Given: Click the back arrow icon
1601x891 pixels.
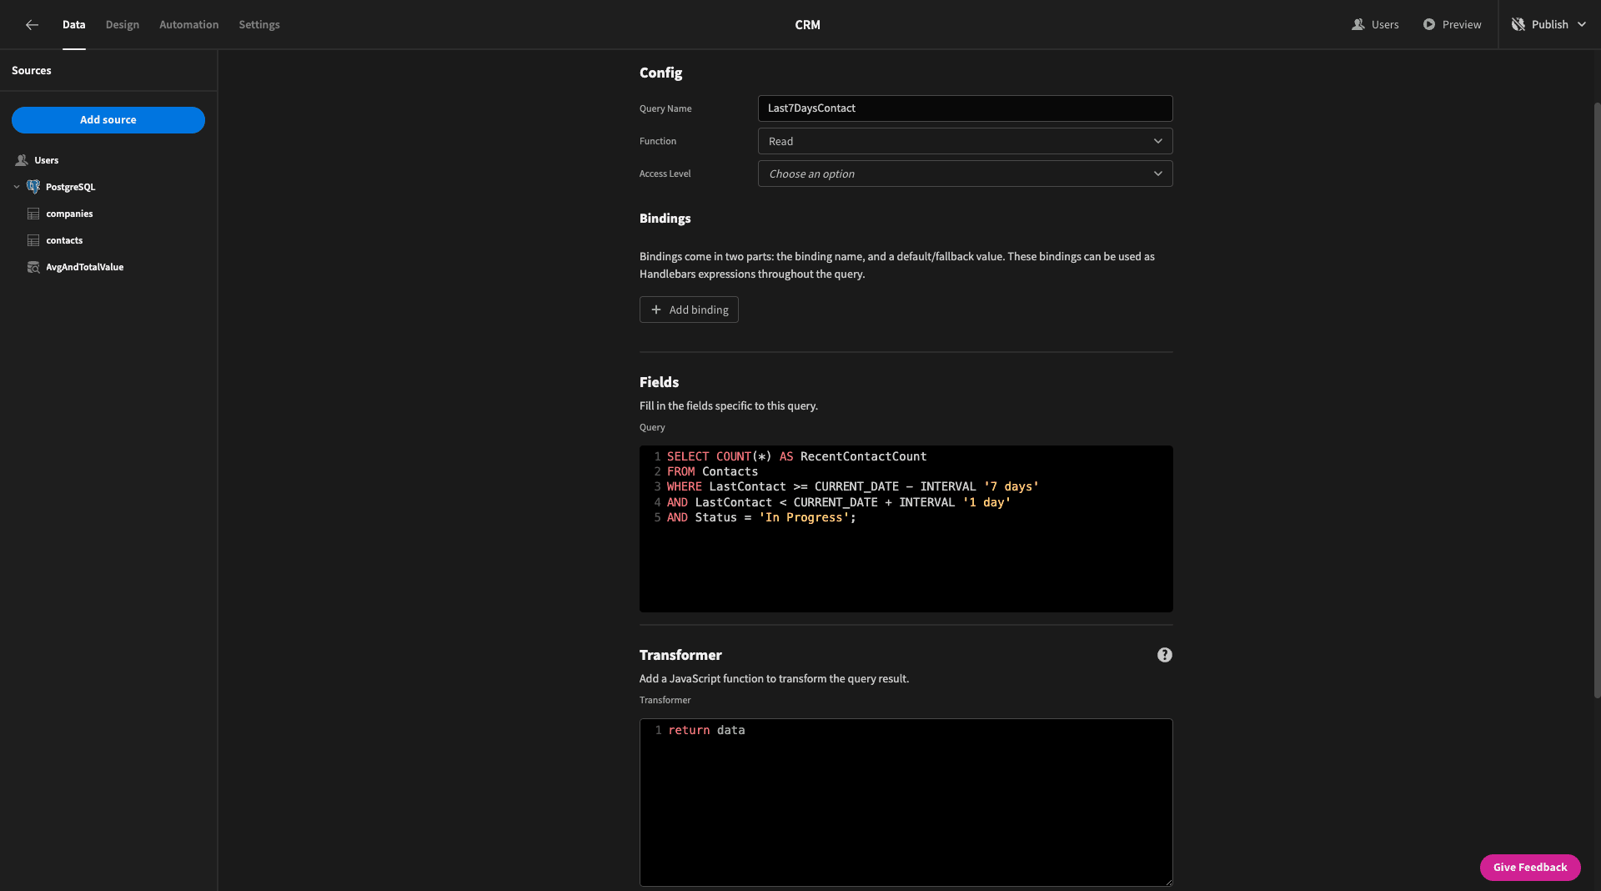Looking at the screenshot, I should [32, 25].
